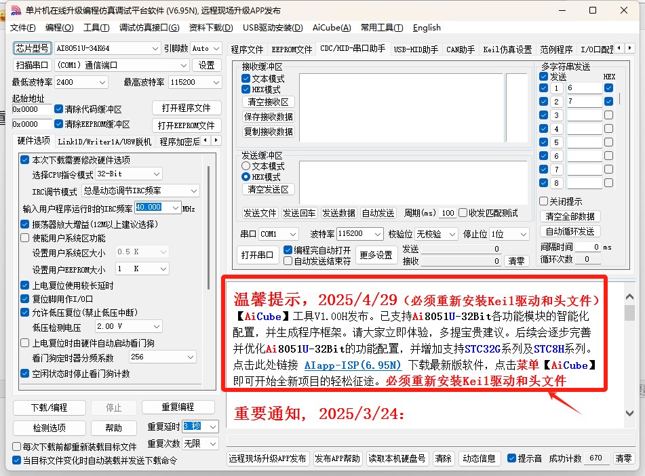The height and width of the screenshot is (476, 645).
Task: Switch to Link1D/Writer1A/U8W脱机 tab
Action: point(104,142)
